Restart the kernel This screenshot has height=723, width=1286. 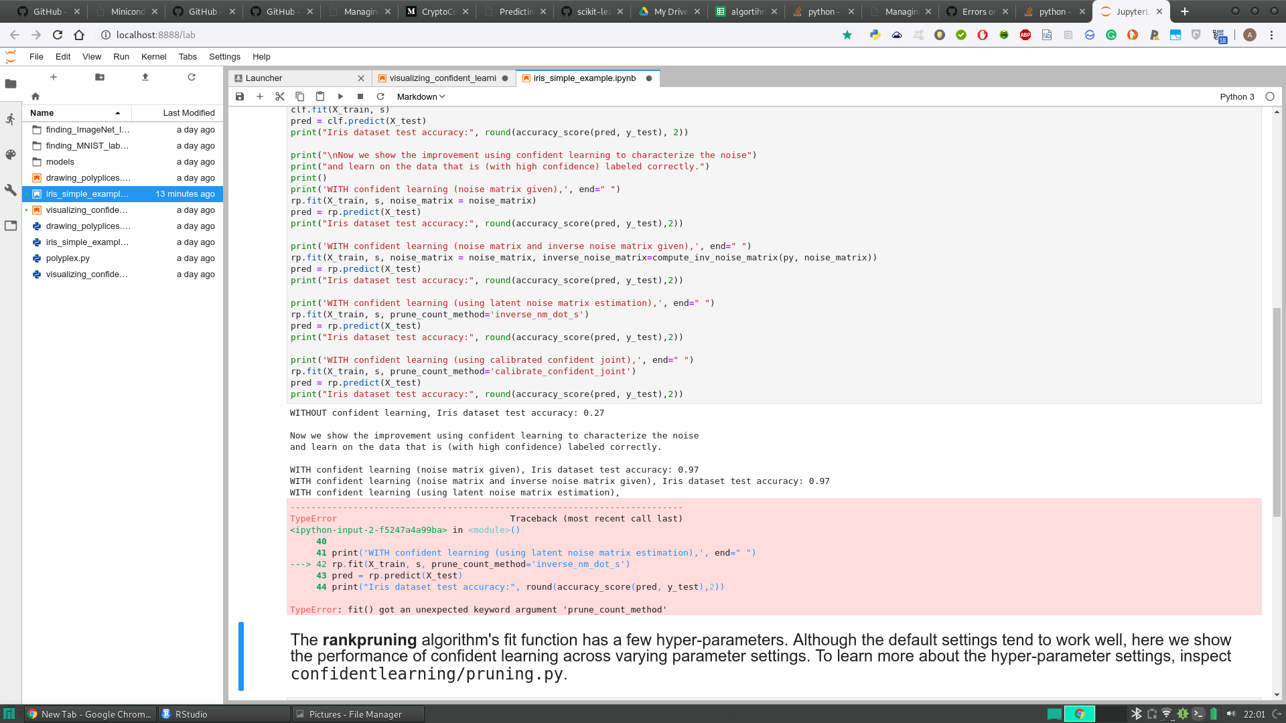[x=380, y=96]
